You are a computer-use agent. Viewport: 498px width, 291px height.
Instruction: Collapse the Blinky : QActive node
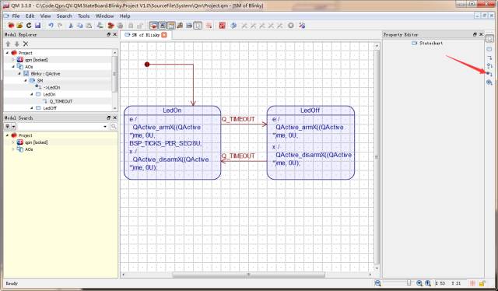pos(19,74)
